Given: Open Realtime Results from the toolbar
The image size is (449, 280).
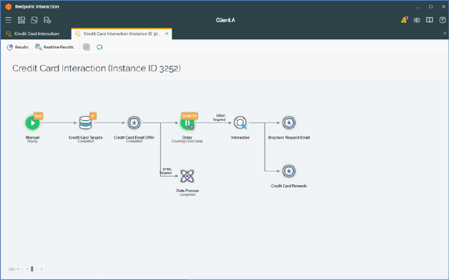Looking at the screenshot, I should (54, 47).
